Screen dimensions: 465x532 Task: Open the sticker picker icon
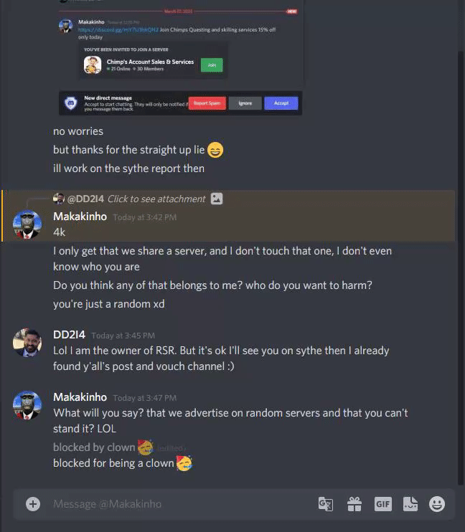(410, 504)
